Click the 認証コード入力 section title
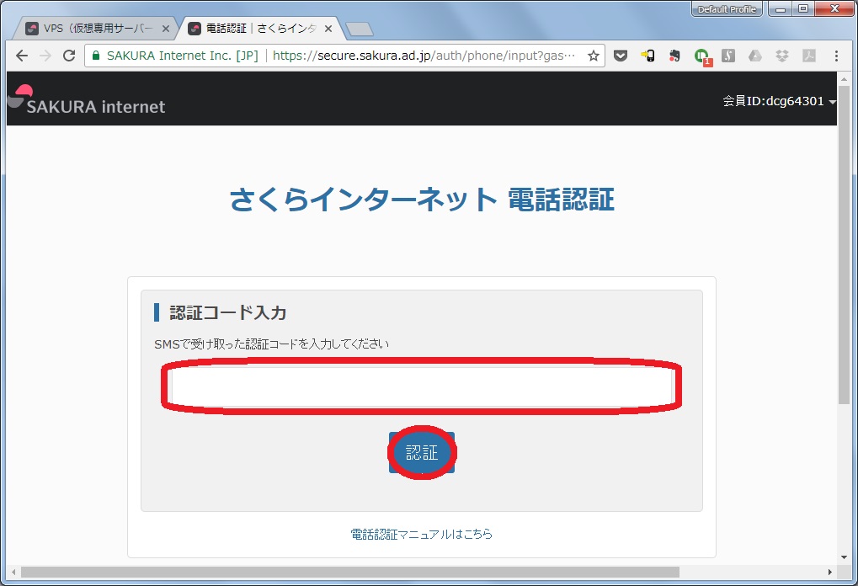The image size is (858, 586). 227,312
